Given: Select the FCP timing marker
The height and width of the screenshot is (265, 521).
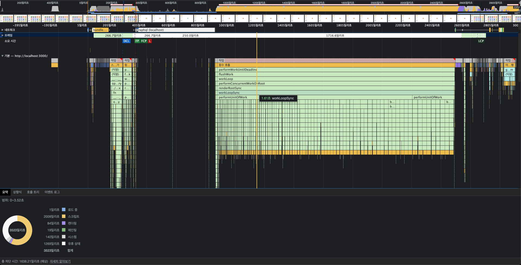Looking at the screenshot, I should coord(144,41).
